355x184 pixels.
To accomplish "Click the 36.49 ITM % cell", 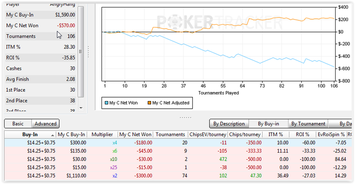I will [283, 175].
